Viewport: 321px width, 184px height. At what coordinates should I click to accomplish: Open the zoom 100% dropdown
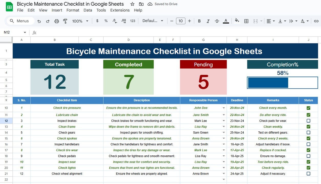coord(80,21)
